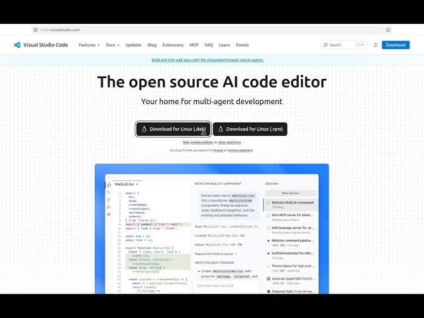This screenshot has width=424, height=318.
Task: Click the bookmark star in address bar
Action: (388, 30)
